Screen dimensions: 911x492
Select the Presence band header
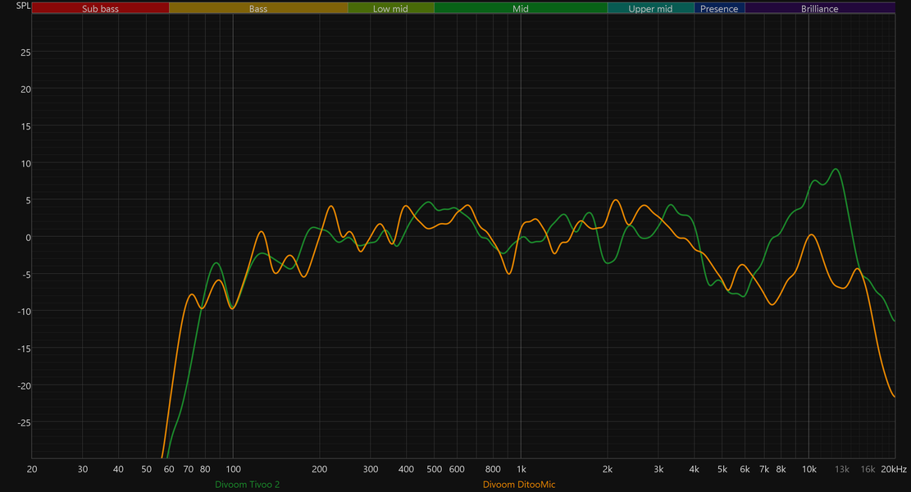tap(719, 8)
